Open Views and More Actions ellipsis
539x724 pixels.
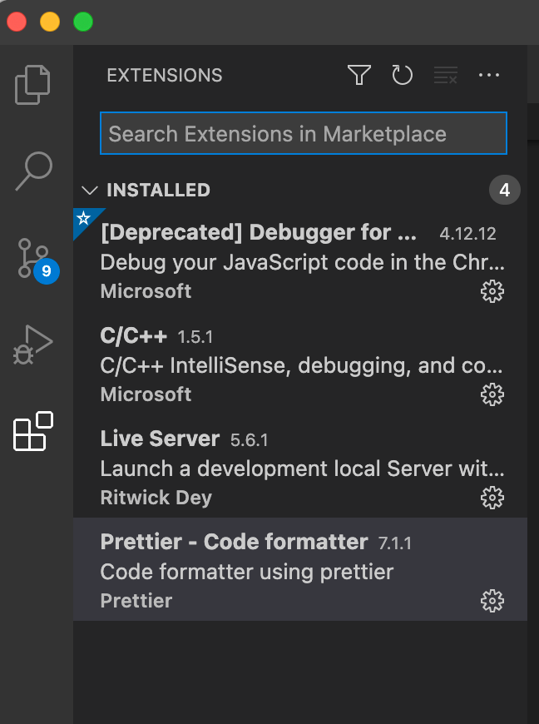(x=489, y=75)
